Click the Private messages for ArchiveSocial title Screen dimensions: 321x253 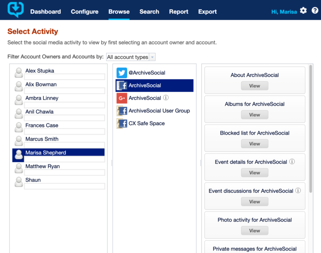[x=255, y=249]
